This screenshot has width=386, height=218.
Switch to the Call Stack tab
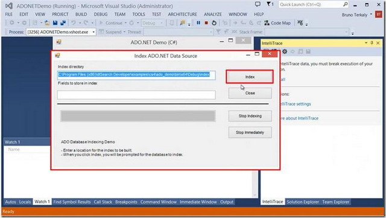103,202
